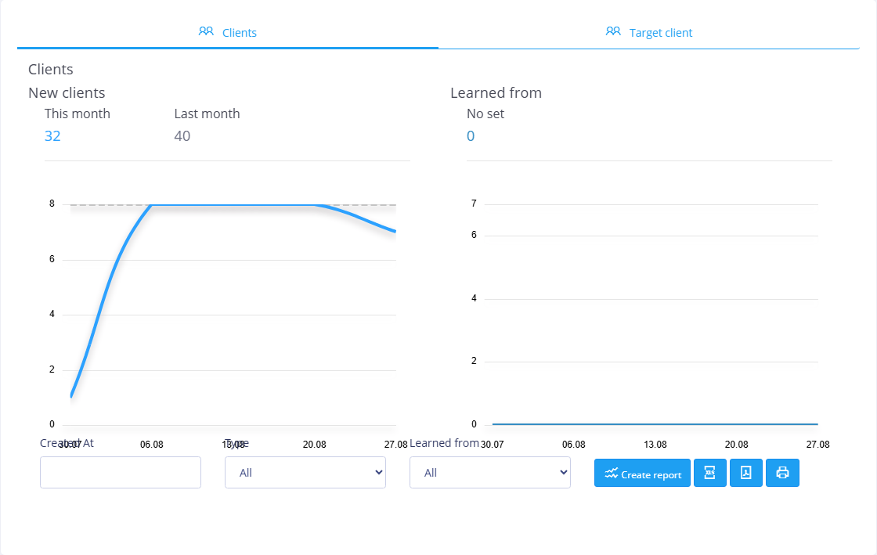Click the 13.08 label on Learned from chart
The image size is (877, 555).
655,445
